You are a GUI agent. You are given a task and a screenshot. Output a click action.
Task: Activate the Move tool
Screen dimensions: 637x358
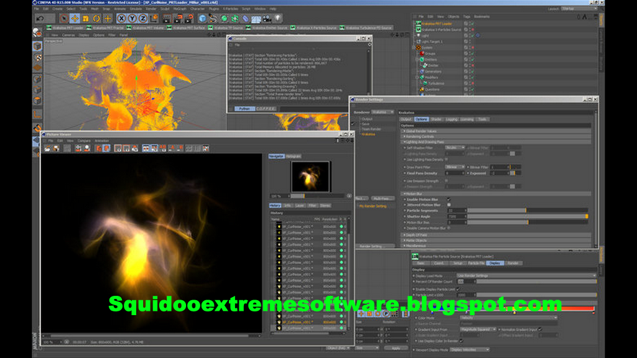(75, 18)
